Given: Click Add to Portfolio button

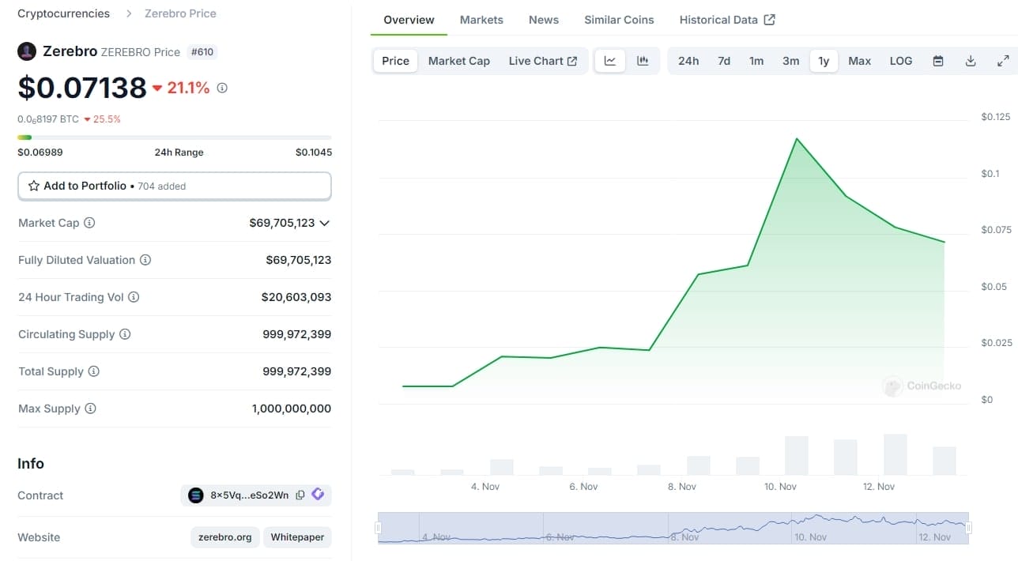Looking at the screenshot, I should tap(175, 186).
